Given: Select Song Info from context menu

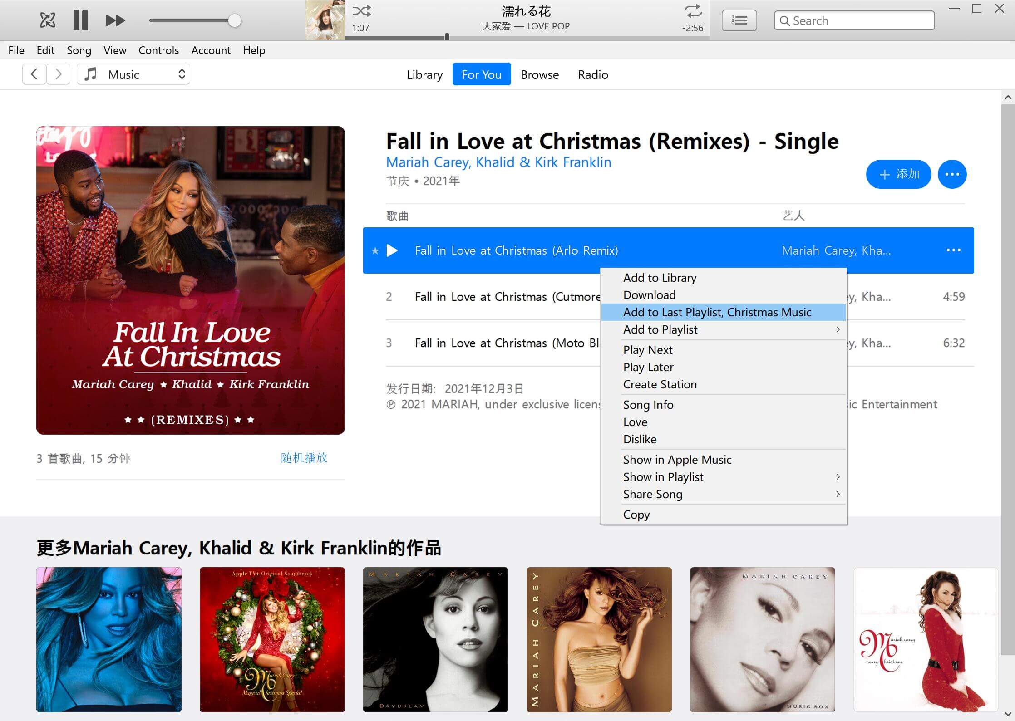Looking at the screenshot, I should pyautogui.click(x=649, y=404).
